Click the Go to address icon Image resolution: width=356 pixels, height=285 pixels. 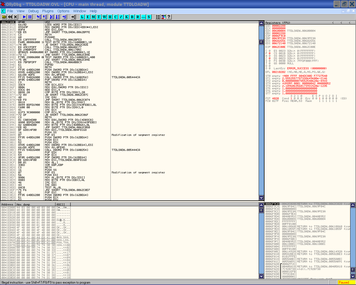[x=73, y=17]
